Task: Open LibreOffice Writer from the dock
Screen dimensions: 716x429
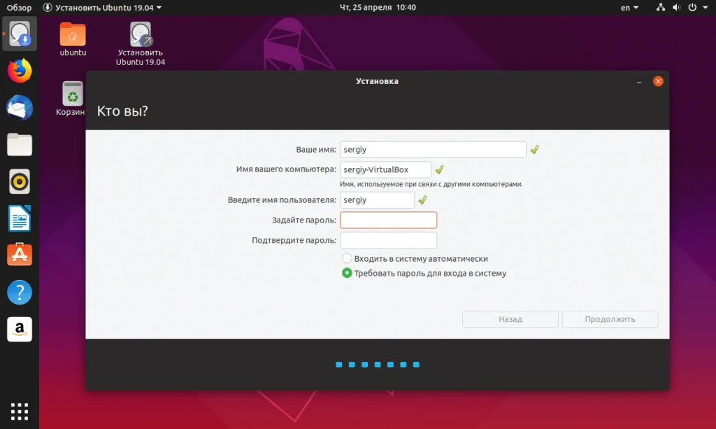Action: (20, 218)
